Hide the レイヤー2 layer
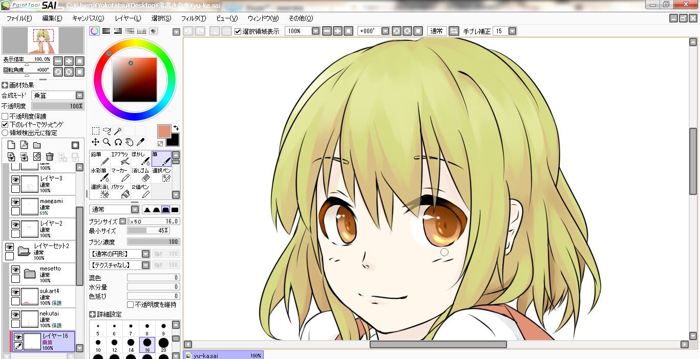The height and width of the screenshot is (359, 700). [16, 225]
